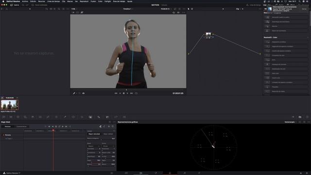Select the add stroke qualifier tool
The width and height of the screenshot is (311, 175).
pyautogui.click(x=100, y=126)
